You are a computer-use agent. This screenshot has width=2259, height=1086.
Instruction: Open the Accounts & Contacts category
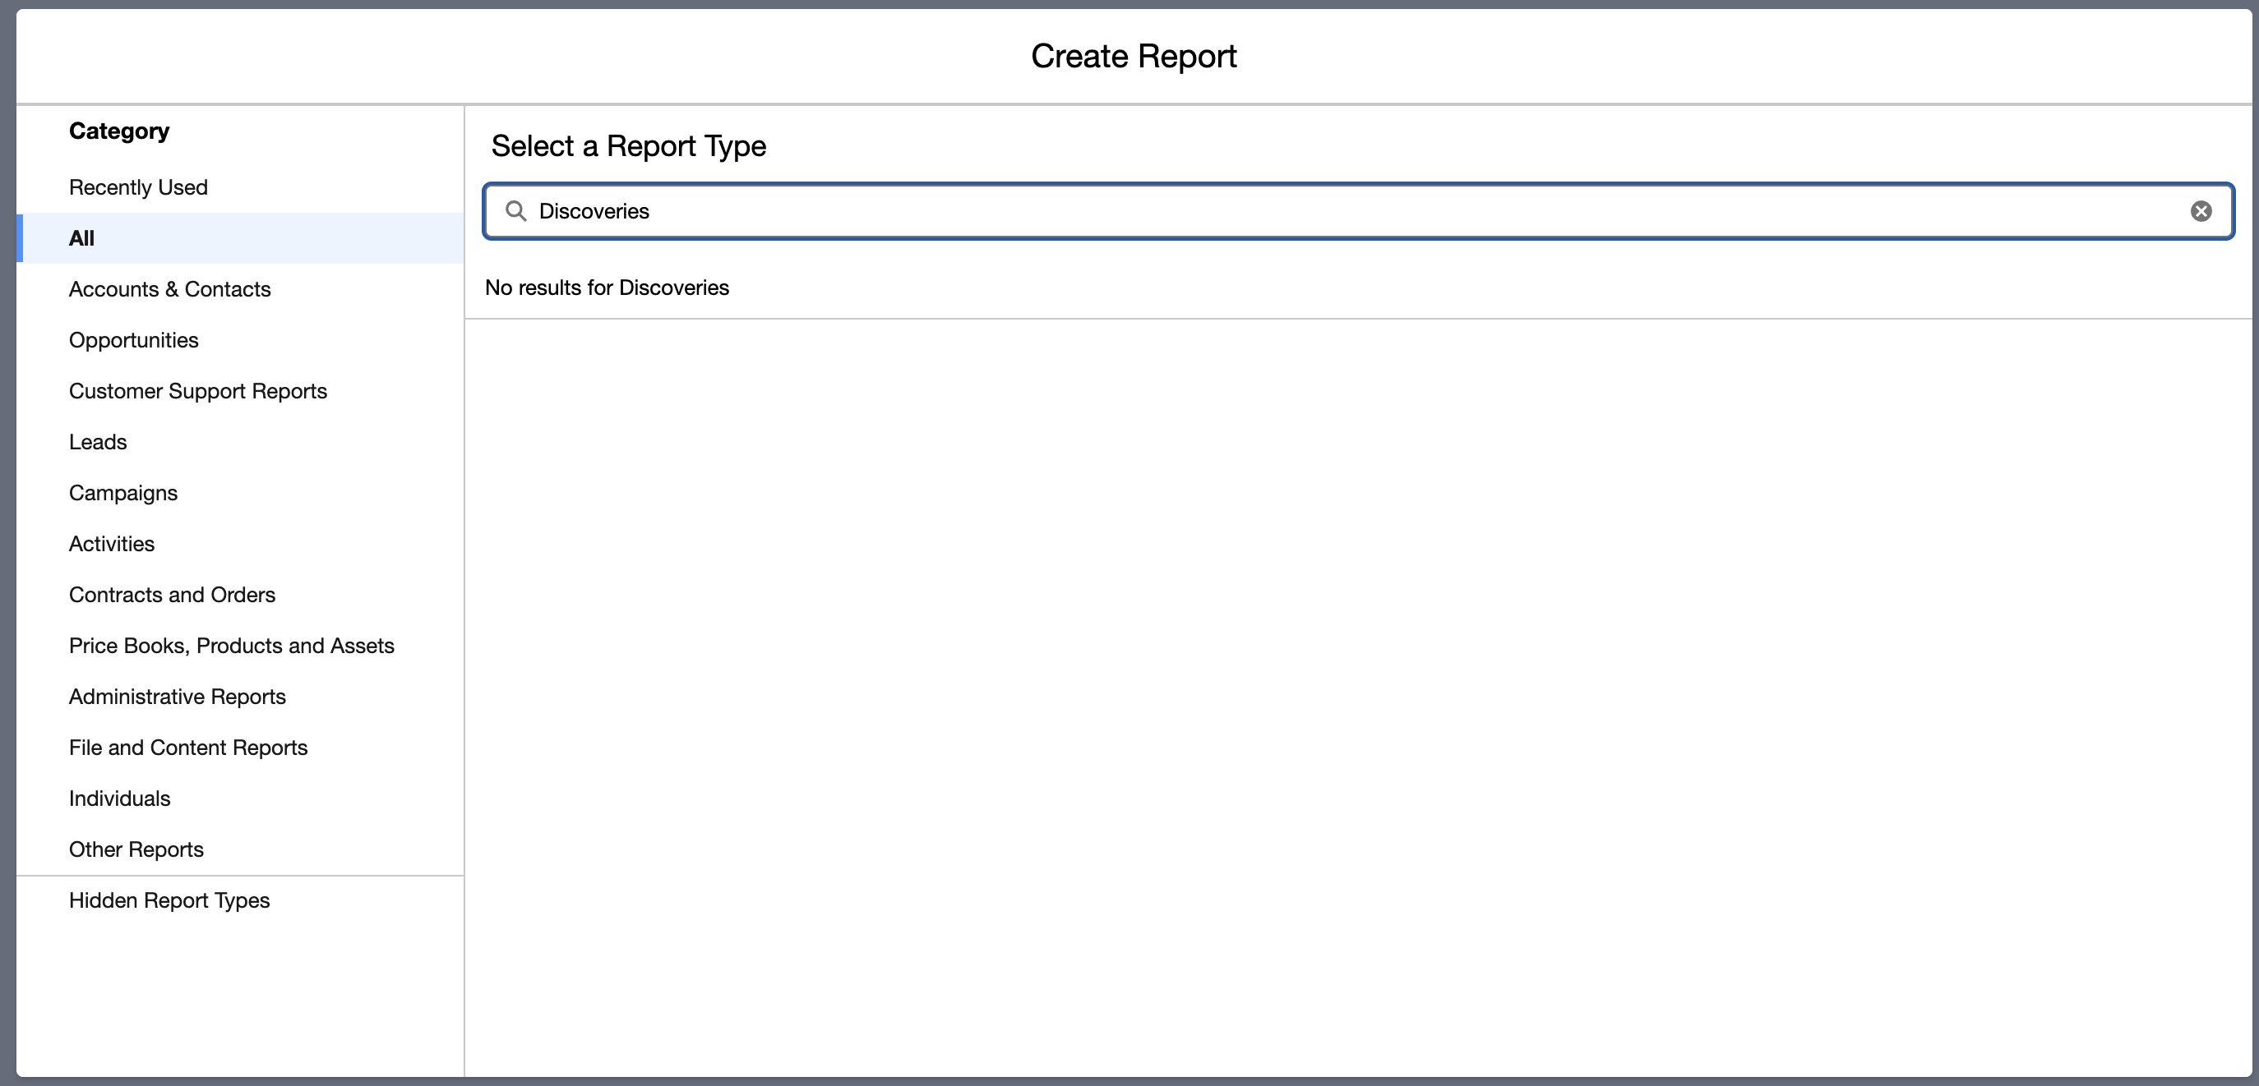[169, 289]
